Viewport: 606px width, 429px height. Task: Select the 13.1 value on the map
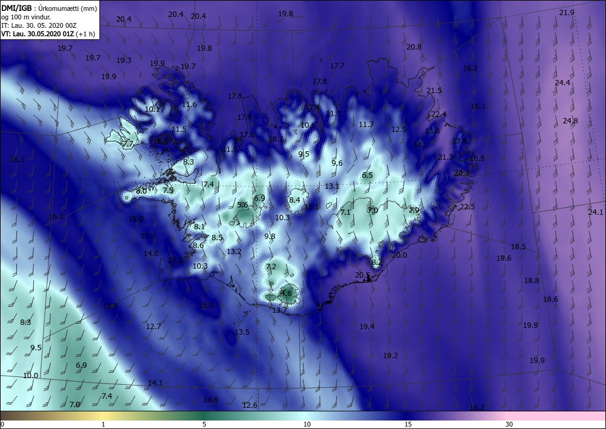click(x=331, y=186)
